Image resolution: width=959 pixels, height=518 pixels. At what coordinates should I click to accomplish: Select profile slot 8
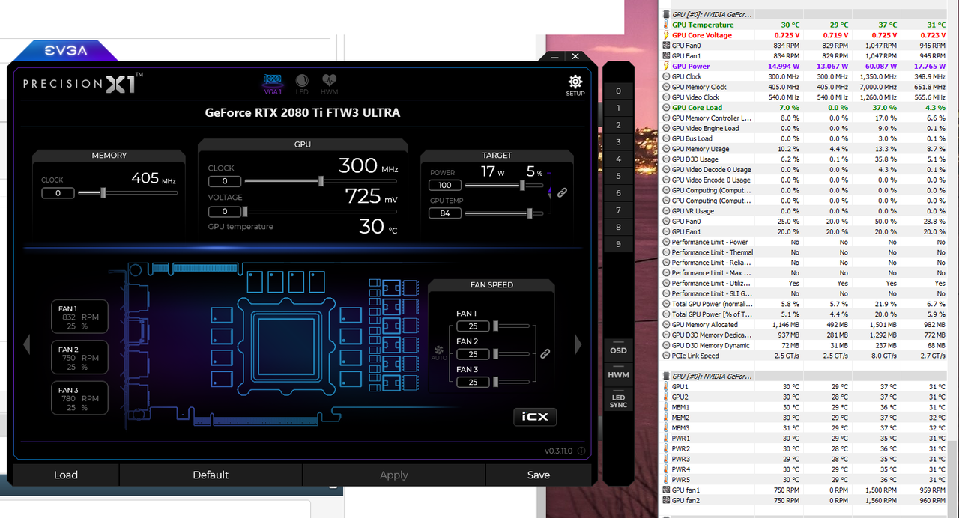618,227
